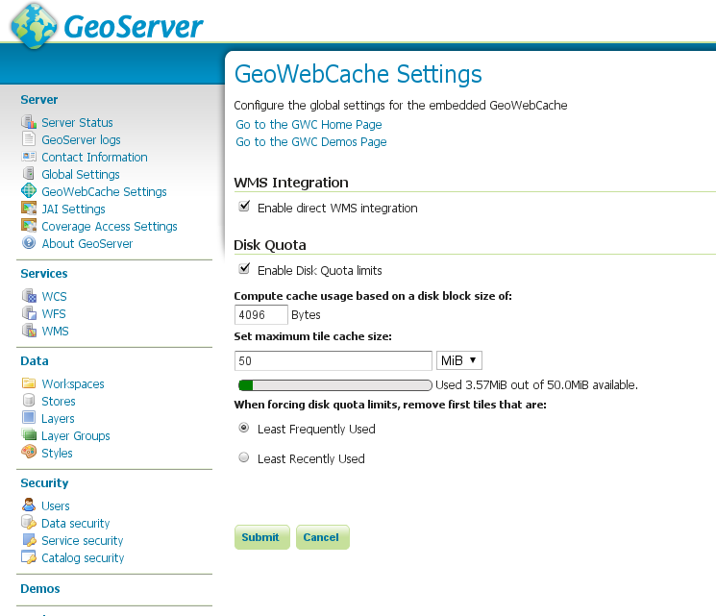Click the disk quota usage progress bar
Image resolution: width=716 pixels, height=616 pixels.
point(335,385)
